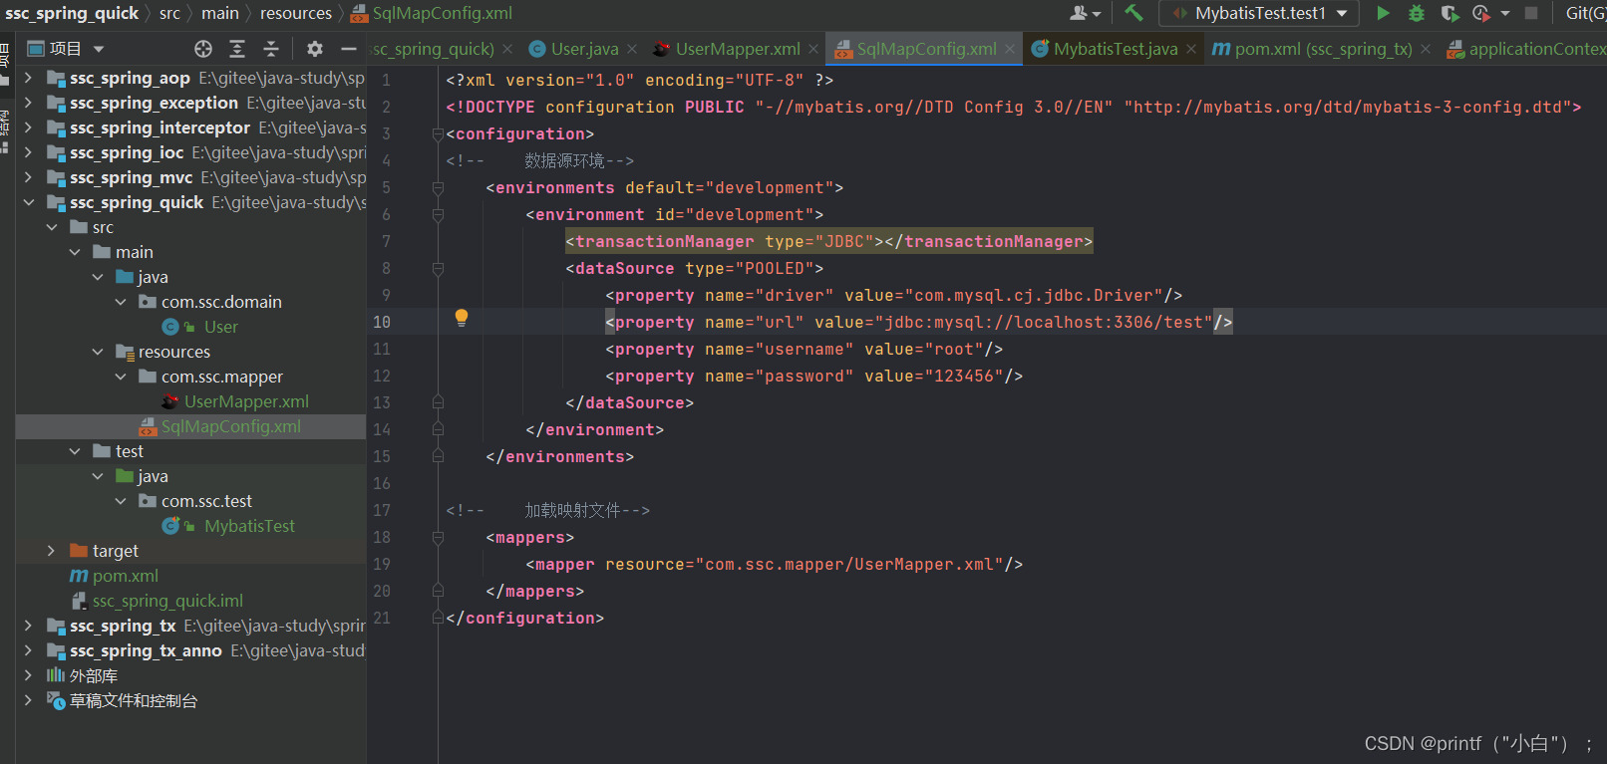This screenshot has width=1607, height=764.
Task: Expand the ssc_spring_aop module
Action: (28, 78)
